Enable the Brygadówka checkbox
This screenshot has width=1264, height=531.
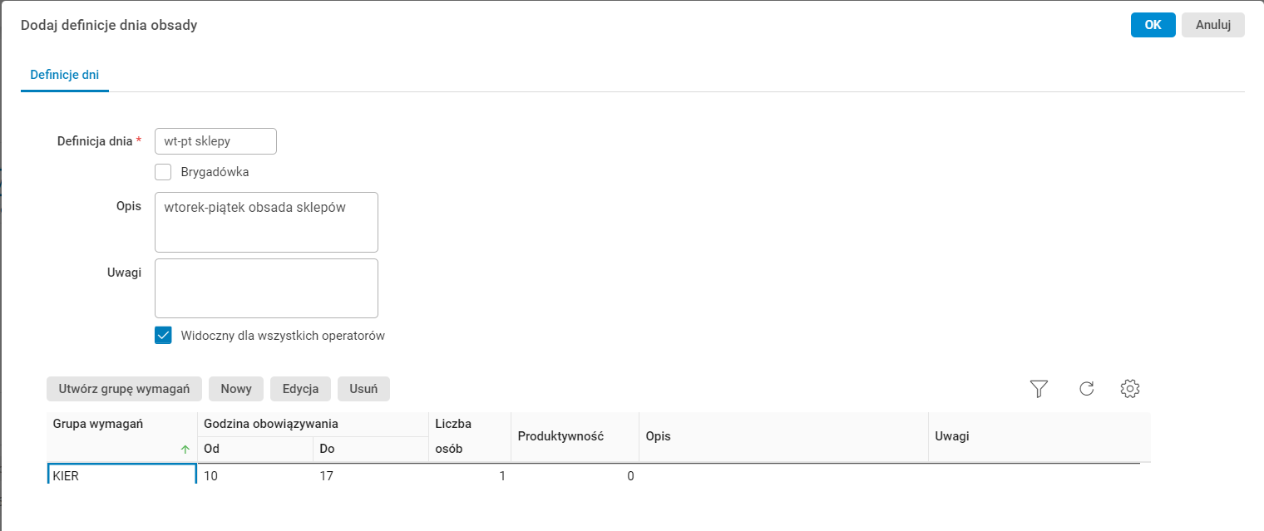click(x=164, y=172)
